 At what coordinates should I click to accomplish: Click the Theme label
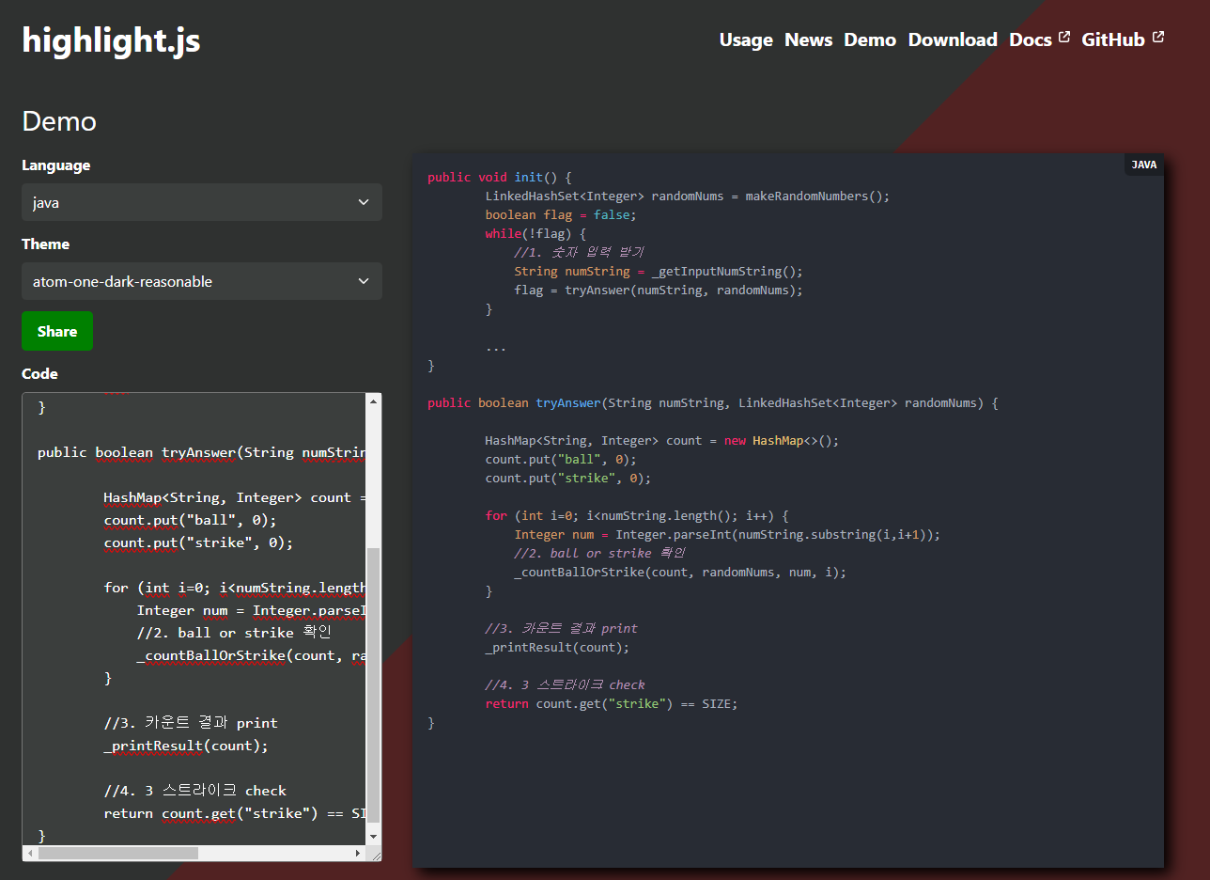(x=45, y=244)
